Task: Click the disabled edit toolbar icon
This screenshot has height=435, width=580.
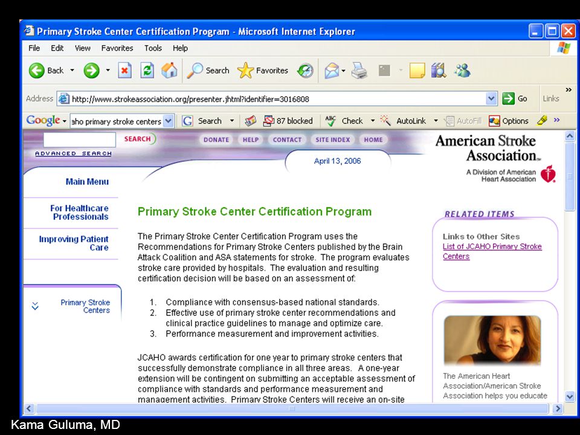Action: click(384, 70)
